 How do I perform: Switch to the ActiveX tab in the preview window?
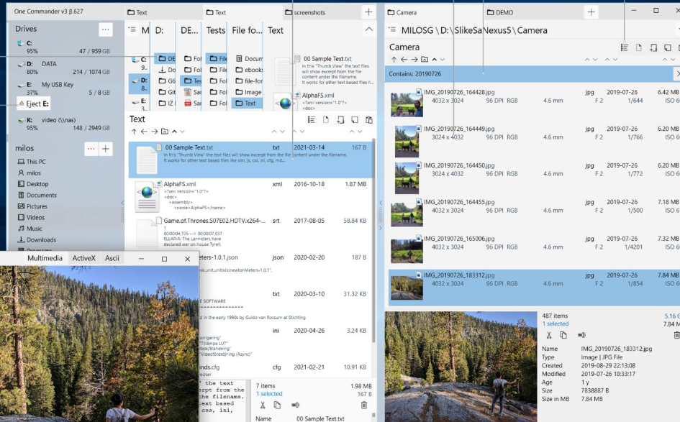(83, 258)
